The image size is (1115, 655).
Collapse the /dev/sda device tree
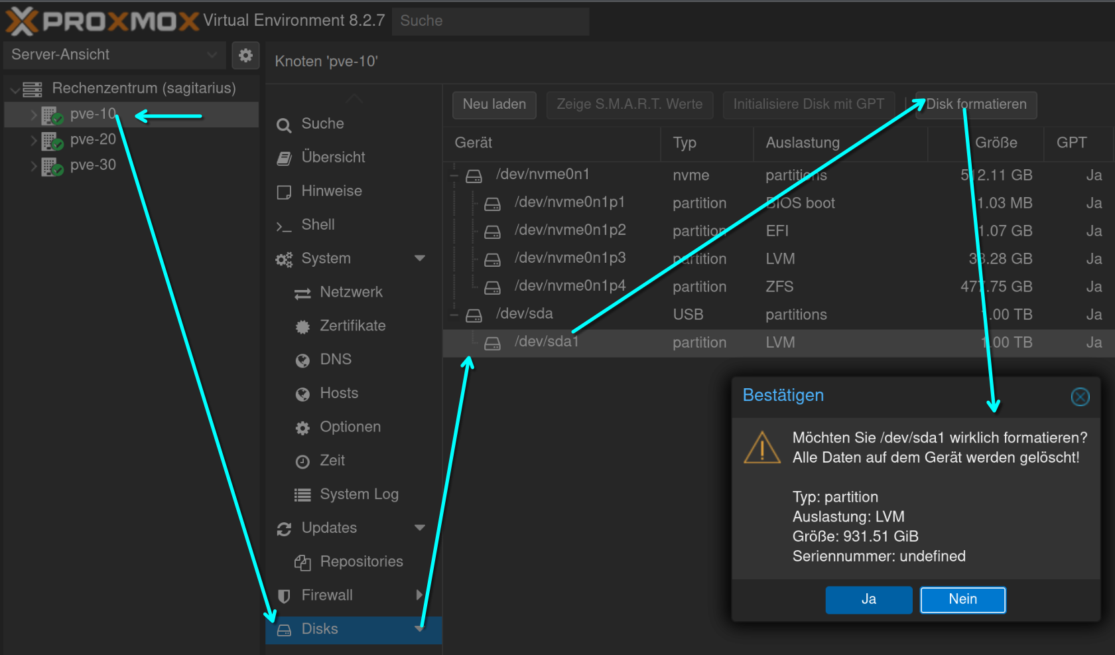[454, 315]
